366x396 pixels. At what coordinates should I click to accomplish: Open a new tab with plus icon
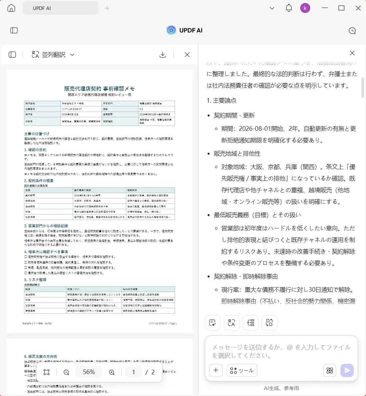point(107,8)
